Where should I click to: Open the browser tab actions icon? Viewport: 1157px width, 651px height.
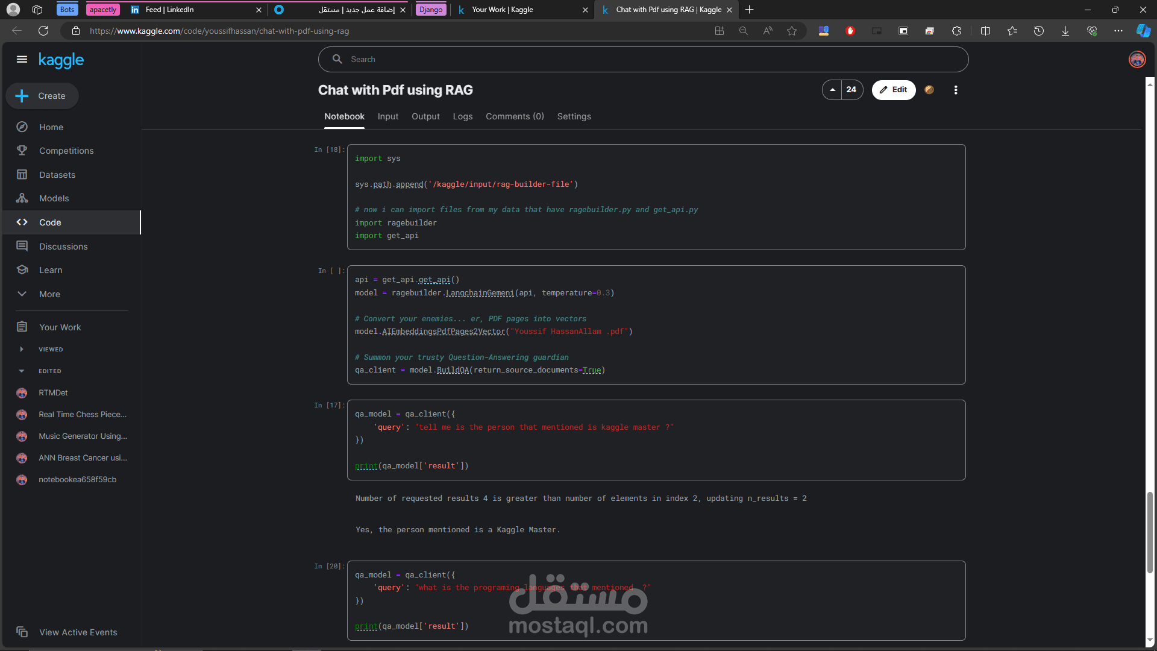point(37,10)
